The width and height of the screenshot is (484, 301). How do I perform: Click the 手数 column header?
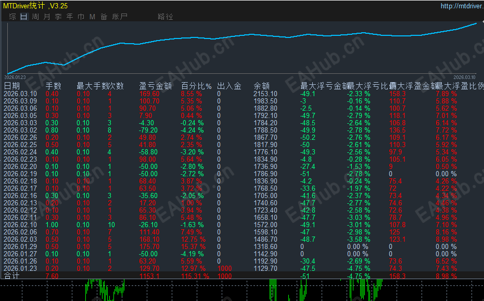[x=54, y=86]
